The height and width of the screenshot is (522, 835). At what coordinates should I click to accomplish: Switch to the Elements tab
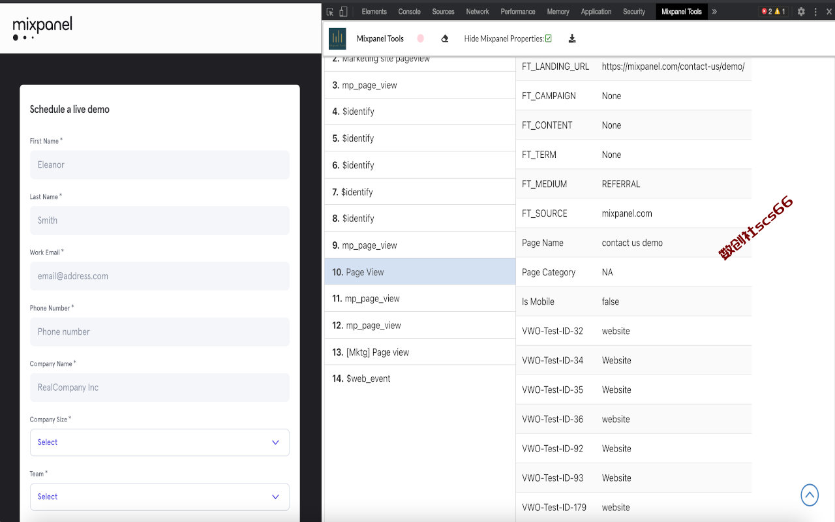coord(374,12)
